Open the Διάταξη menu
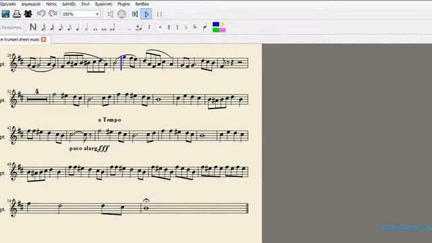The width and height of the screenshot is (432, 243). pos(69,4)
